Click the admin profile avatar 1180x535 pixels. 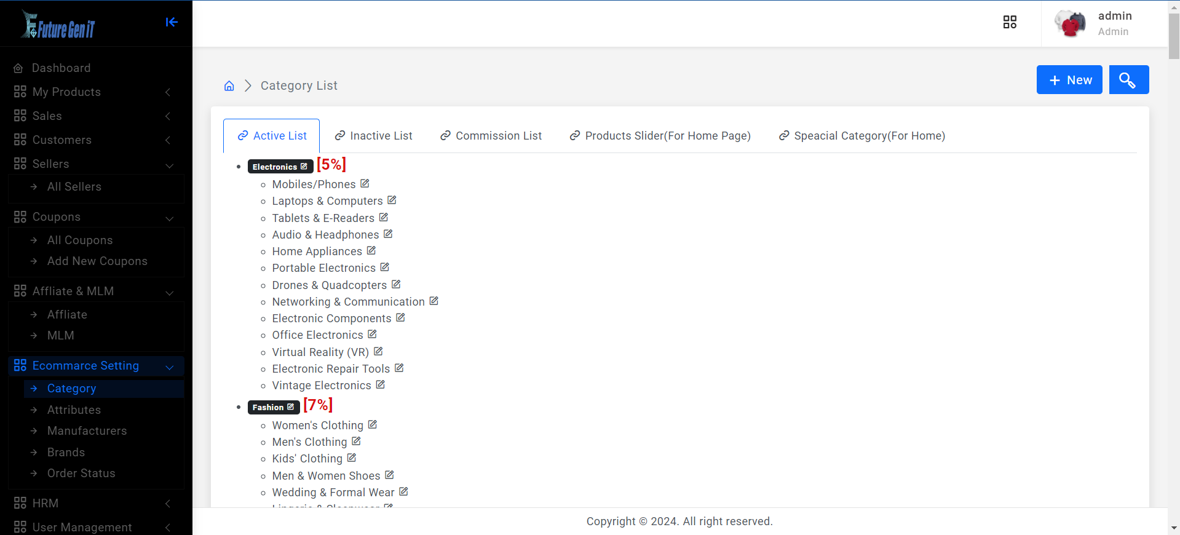(1070, 23)
